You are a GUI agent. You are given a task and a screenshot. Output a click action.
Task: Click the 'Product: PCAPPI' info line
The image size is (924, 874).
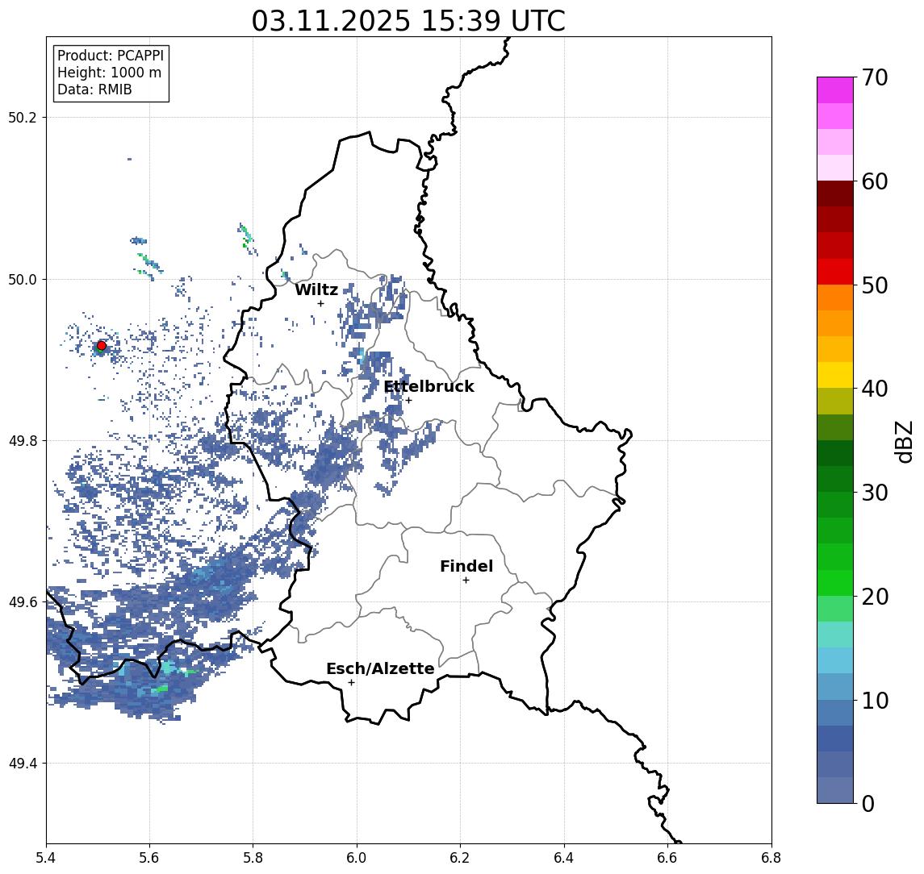point(111,56)
